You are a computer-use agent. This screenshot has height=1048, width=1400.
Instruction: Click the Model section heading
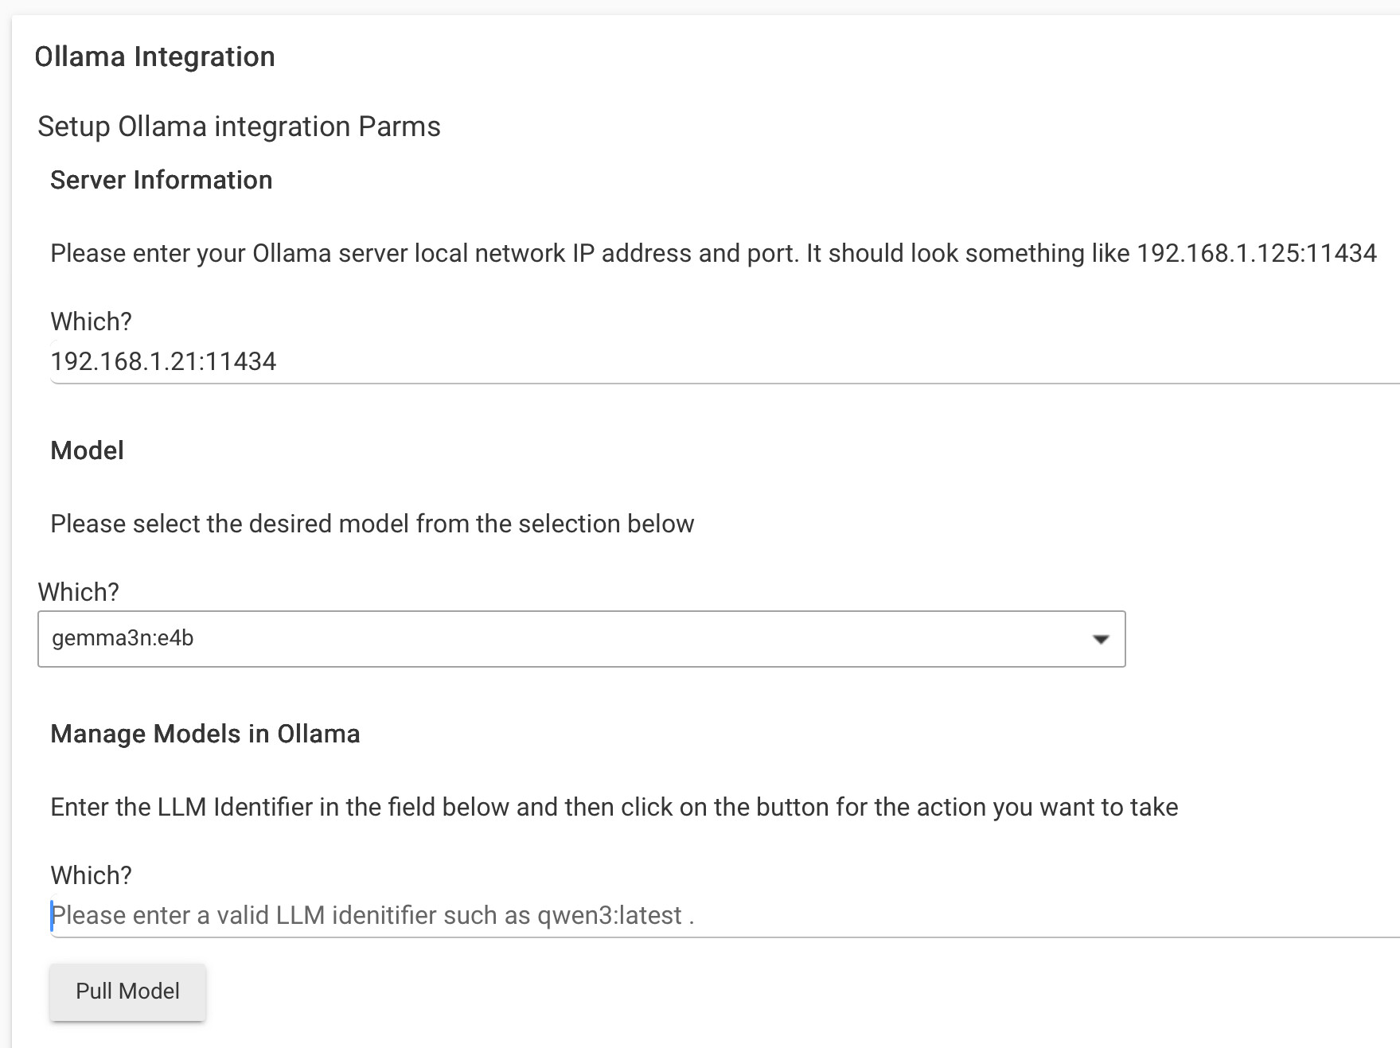pos(88,451)
